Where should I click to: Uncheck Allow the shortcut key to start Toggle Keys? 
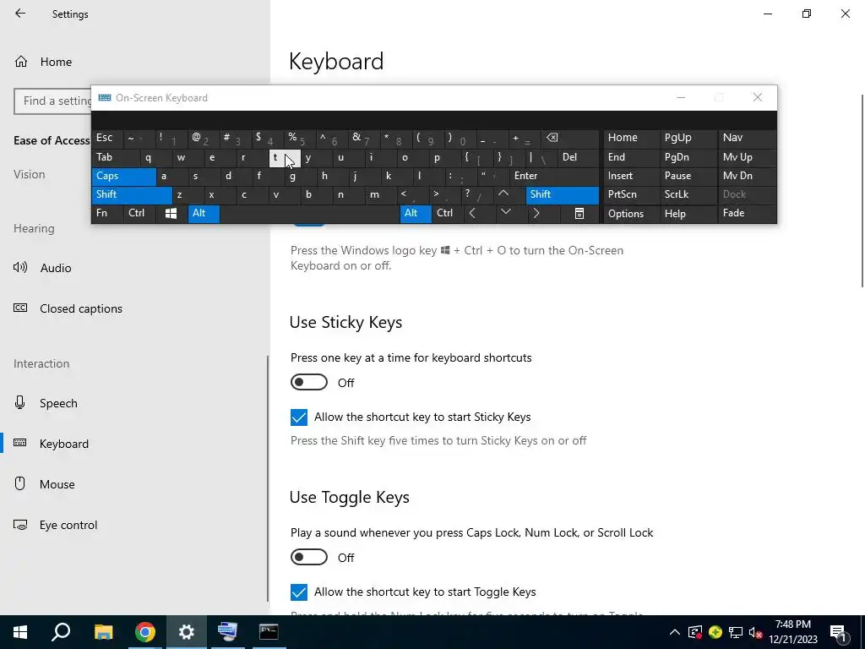pos(298,592)
